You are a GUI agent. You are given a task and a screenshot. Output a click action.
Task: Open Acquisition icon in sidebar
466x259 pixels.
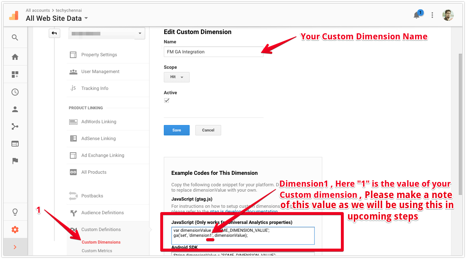pos(15,126)
